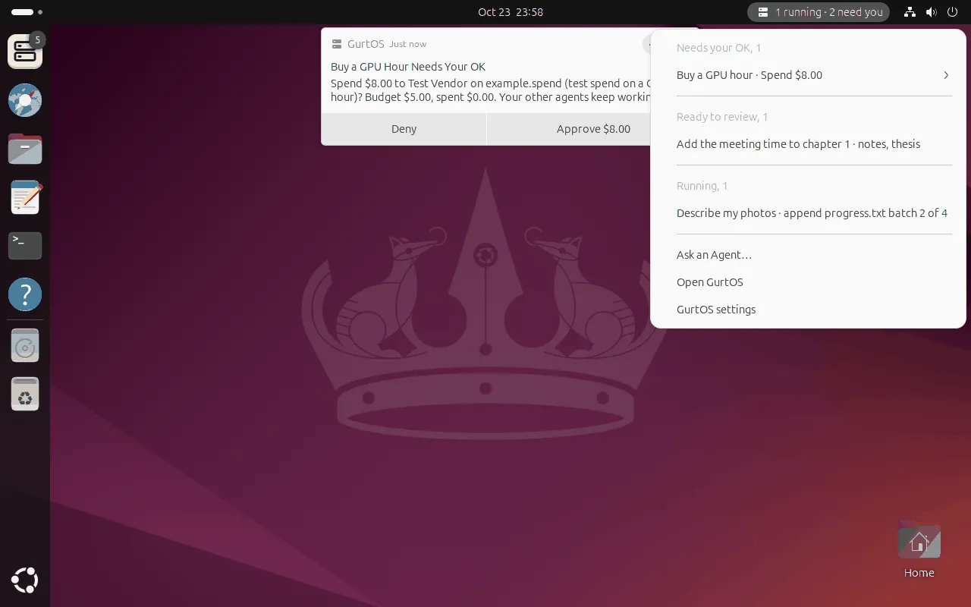Open the GurtOS app from the dock
971x607 pixels.
(x=25, y=52)
